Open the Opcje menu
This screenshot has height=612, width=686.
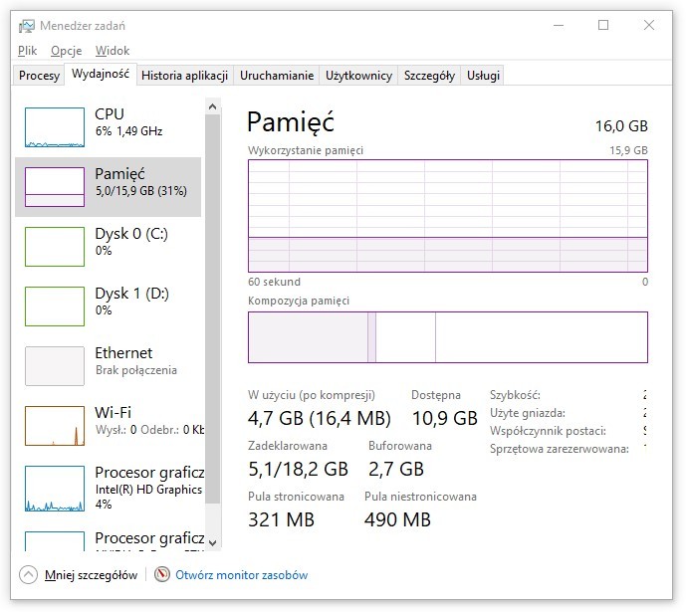67,51
